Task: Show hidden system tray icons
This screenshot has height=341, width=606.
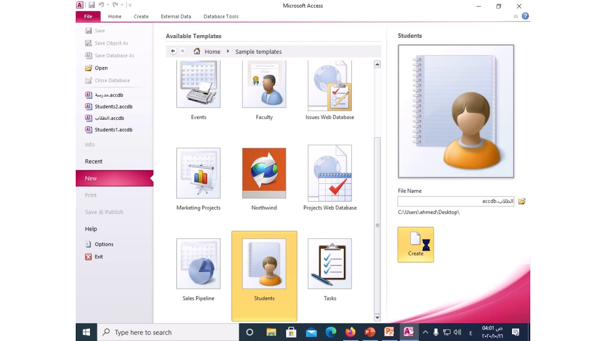Action: tap(425, 332)
